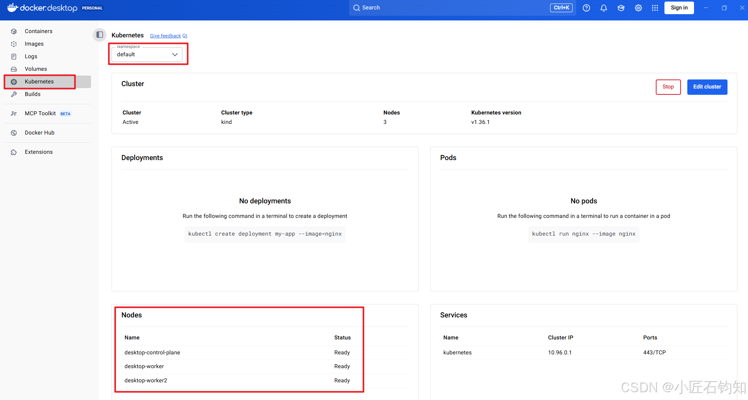Click the 443/TCP ports cell
Image resolution: width=748 pixels, height=400 pixels.
[655, 353]
